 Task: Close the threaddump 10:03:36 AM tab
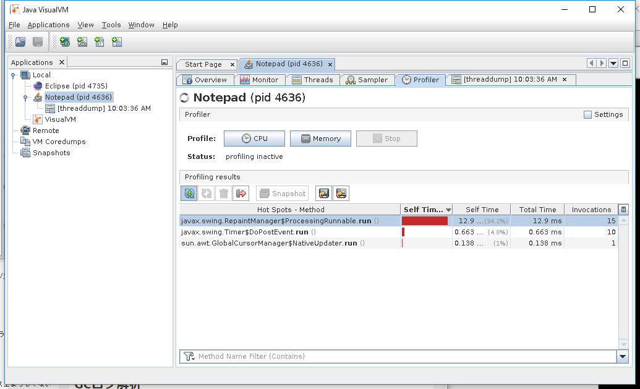(x=565, y=80)
